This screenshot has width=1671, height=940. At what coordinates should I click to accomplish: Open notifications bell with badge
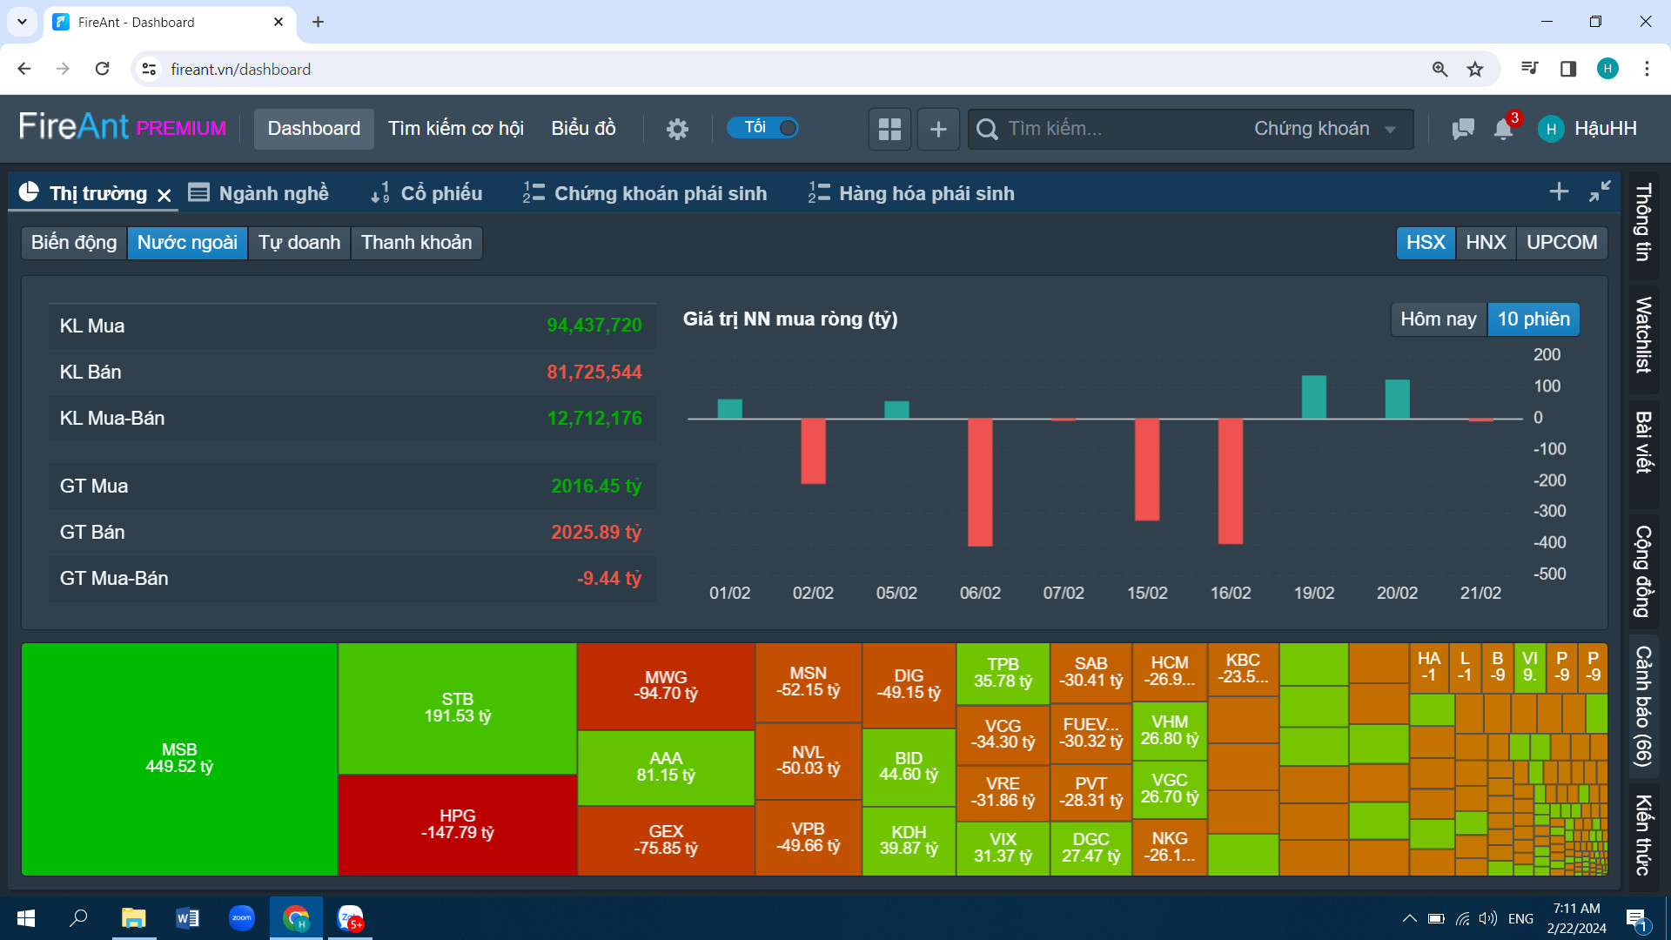point(1504,129)
